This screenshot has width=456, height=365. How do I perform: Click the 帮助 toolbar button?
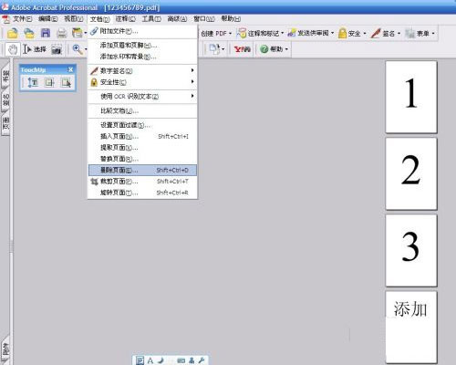click(x=274, y=49)
